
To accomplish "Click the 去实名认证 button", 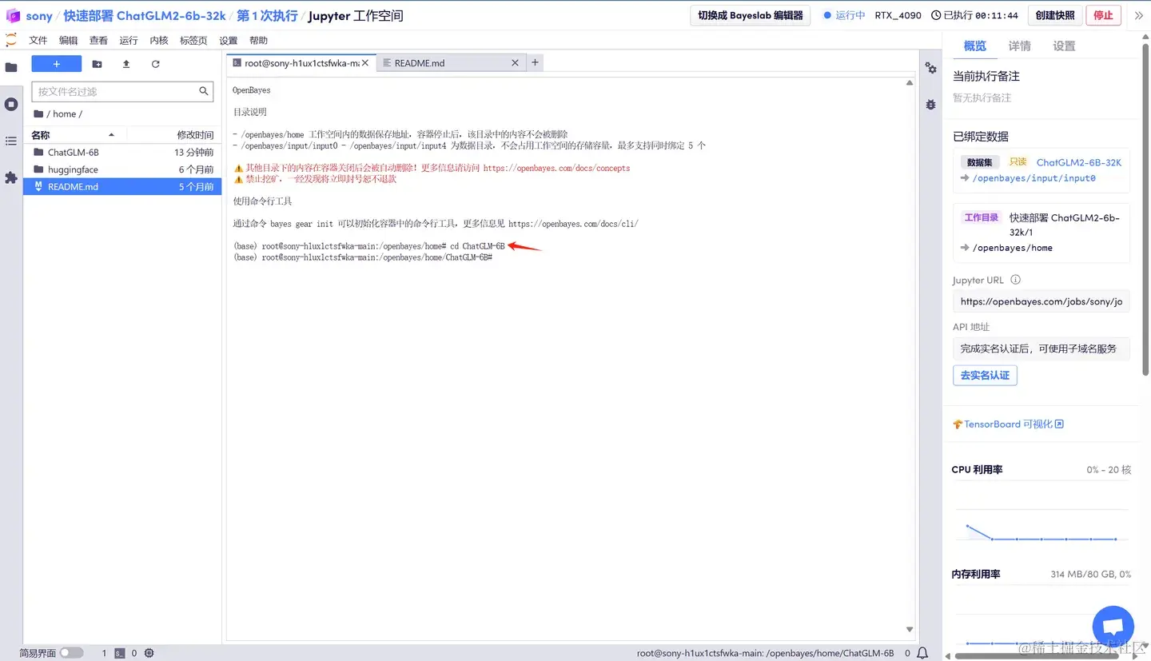I will coord(985,375).
